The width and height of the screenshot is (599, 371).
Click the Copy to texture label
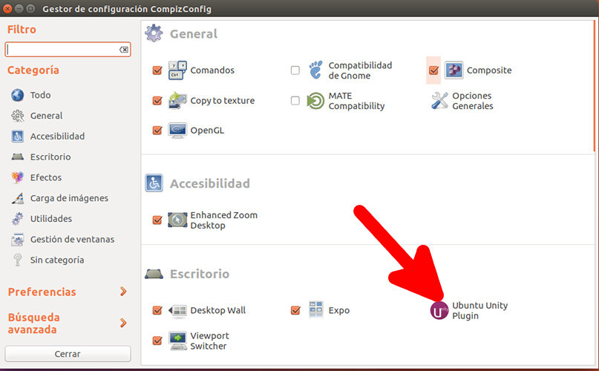click(223, 101)
